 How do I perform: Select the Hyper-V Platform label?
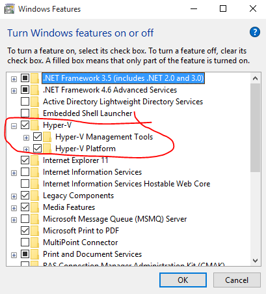tap(85, 149)
